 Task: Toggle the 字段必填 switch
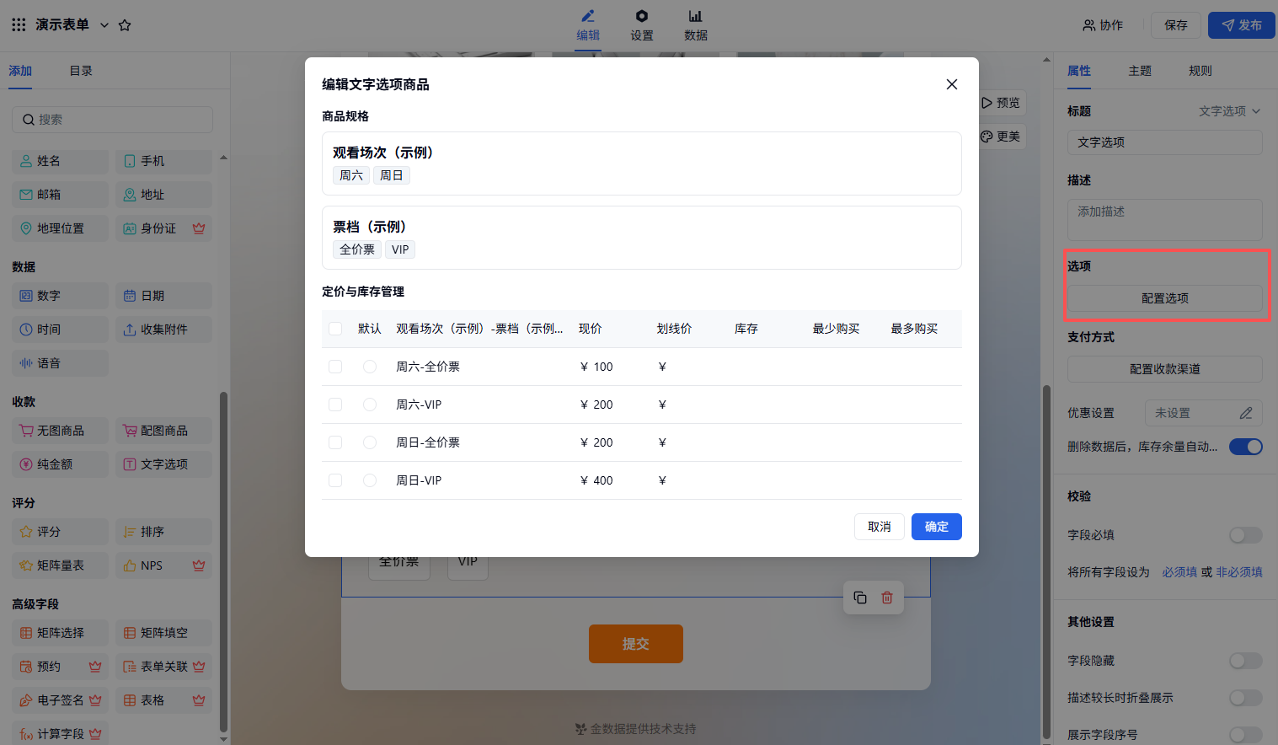(x=1245, y=535)
